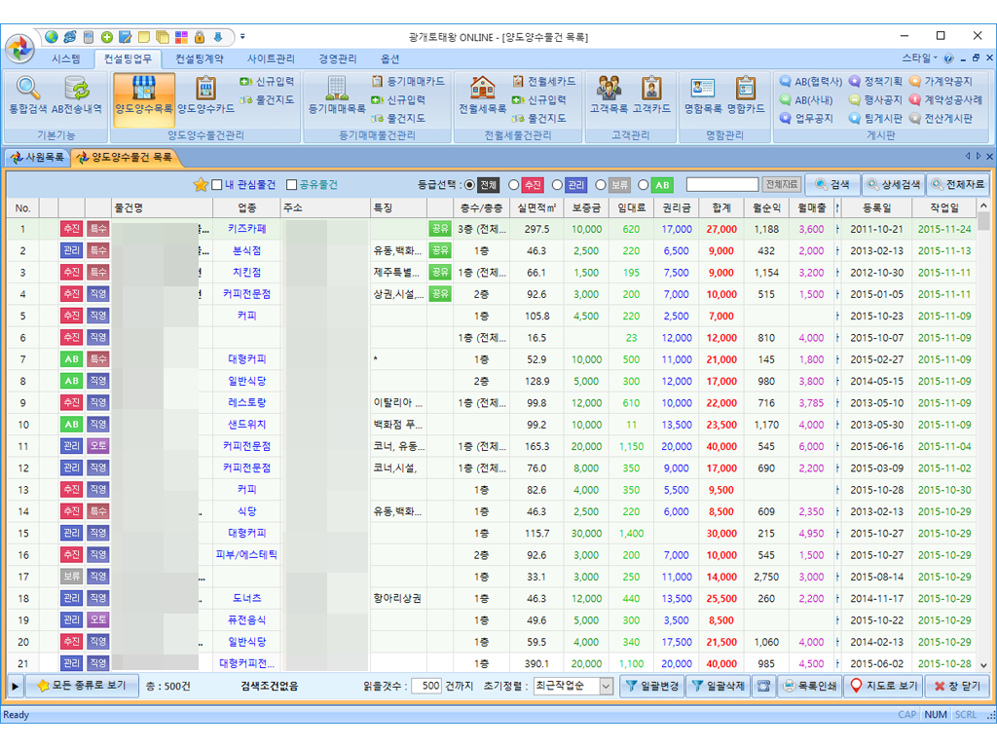997x748 pixels.
Task: Click the Internet Explorer quick access icon
Action: (x=70, y=37)
